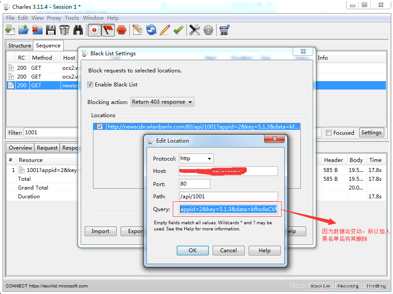Select the first ocs2 GET 200 request row
393x294 pixels.
(x=43, y=68)
